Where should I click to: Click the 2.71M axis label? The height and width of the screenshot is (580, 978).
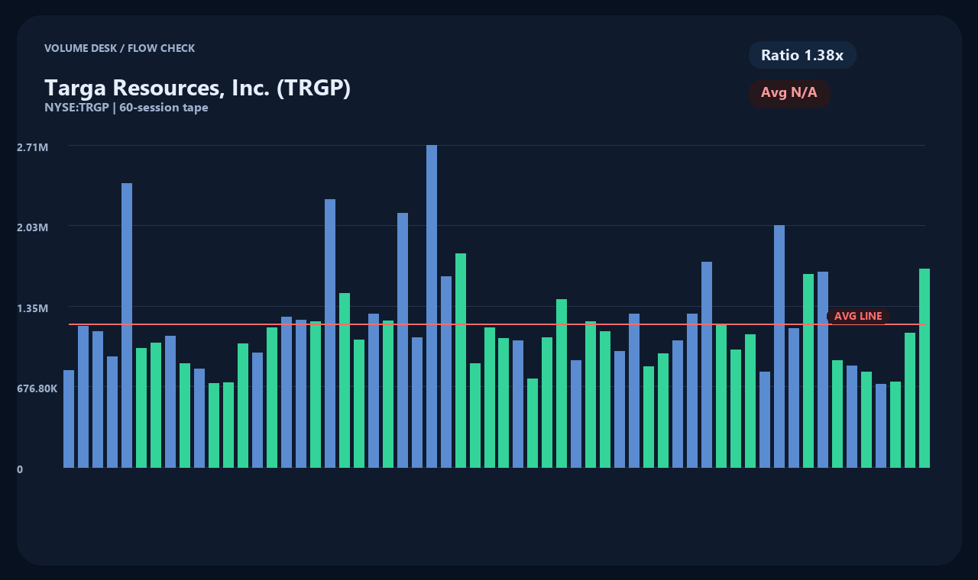pos(33,147)
